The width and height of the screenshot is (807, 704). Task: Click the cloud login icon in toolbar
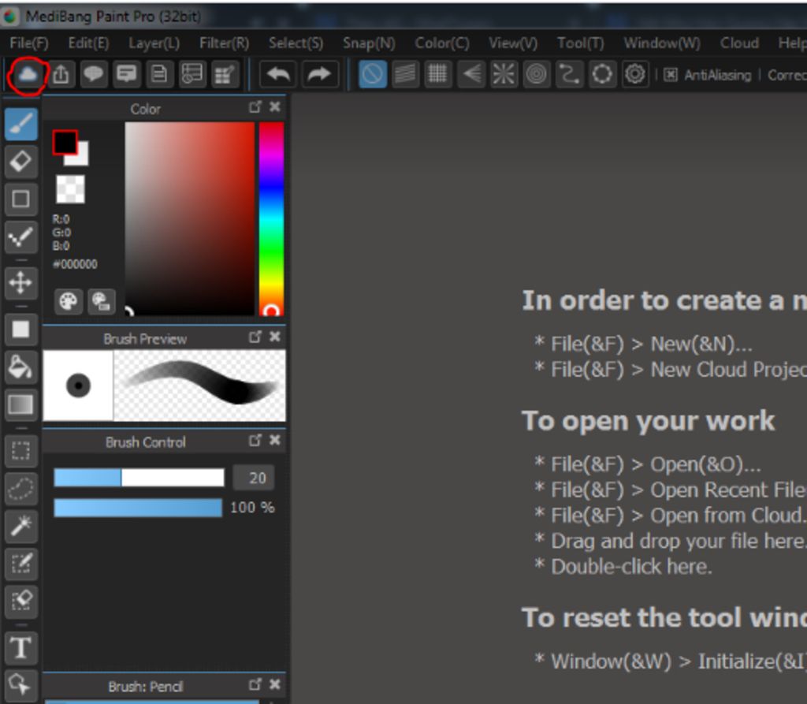click(x=28, y=75)
